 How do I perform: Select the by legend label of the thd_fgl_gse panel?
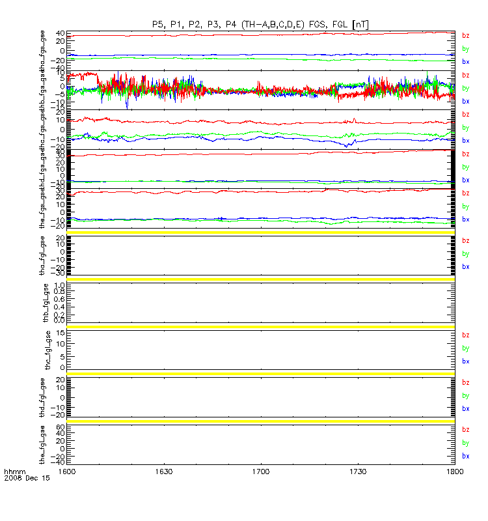[465, 396]
